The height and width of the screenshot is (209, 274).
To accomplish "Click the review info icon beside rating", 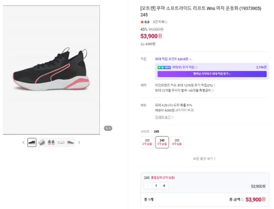I will pos(166,22).
